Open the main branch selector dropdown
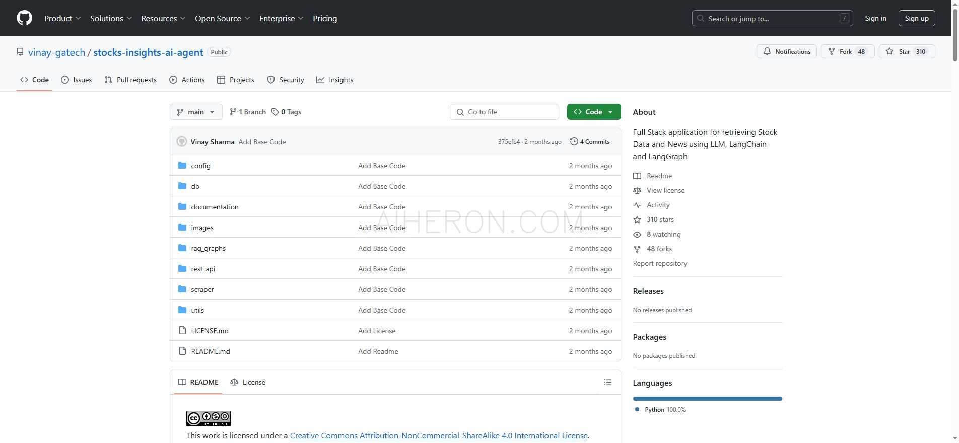The width and height of the screenshot is (959, 443). (196, 112)
